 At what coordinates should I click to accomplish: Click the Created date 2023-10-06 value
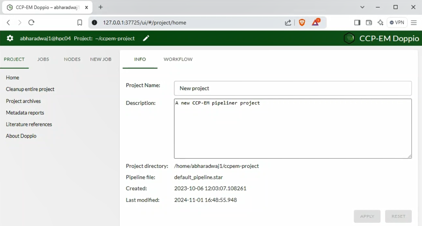[210, 188]
